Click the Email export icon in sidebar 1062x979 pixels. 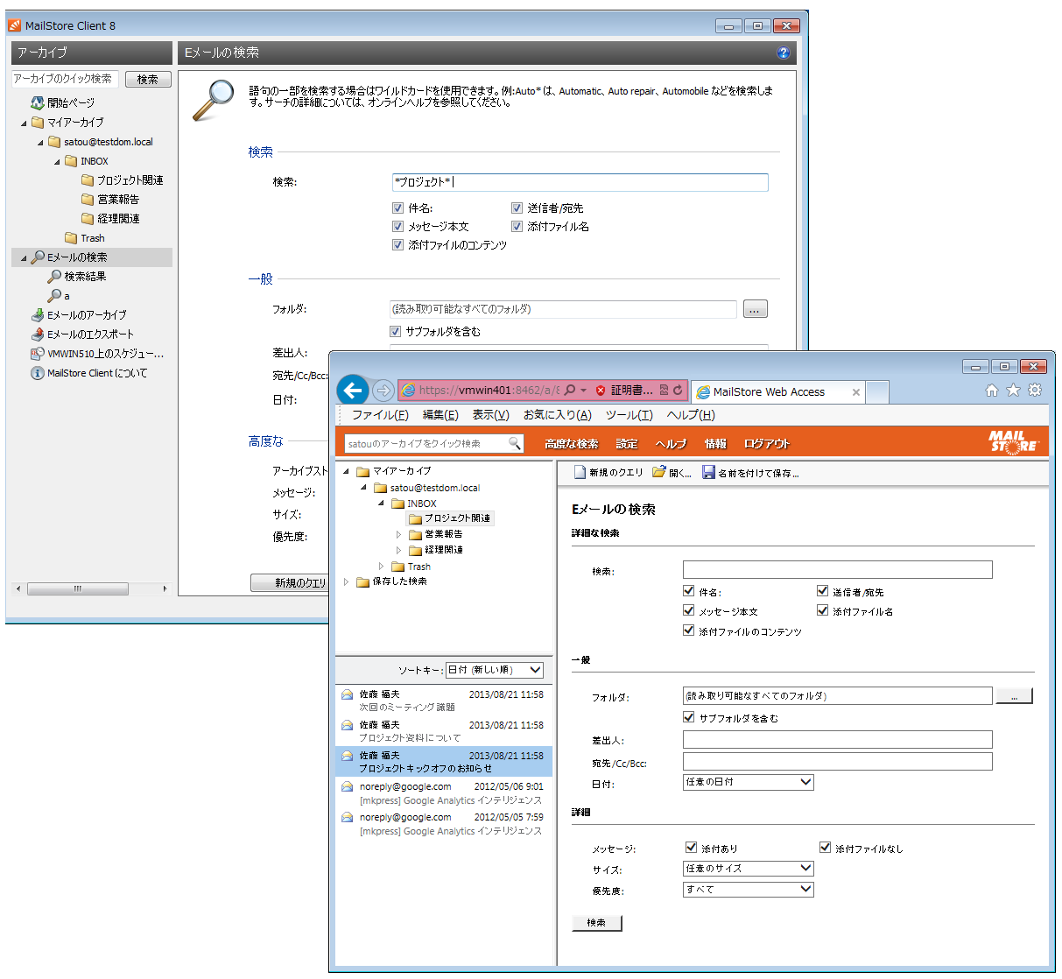[x=38, y=335]
